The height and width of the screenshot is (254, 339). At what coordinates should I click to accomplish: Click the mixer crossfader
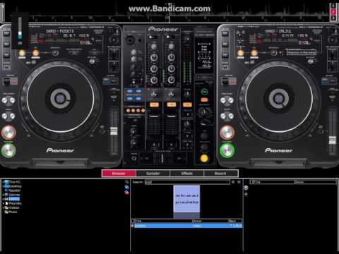(x=162, y=158)
